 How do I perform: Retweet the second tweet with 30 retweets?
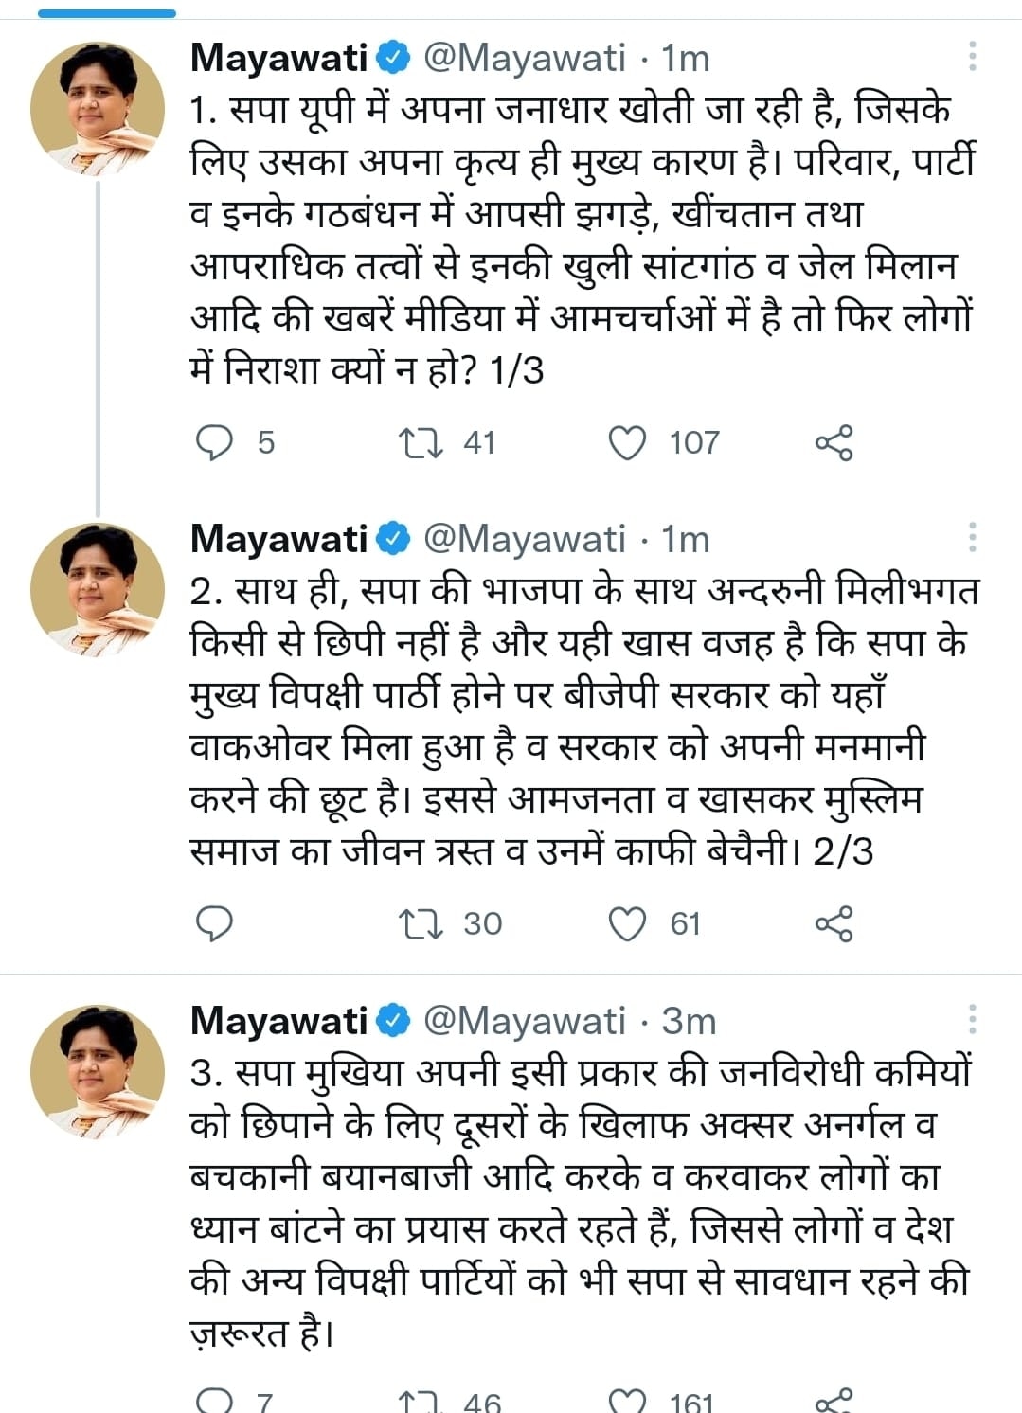420,923
